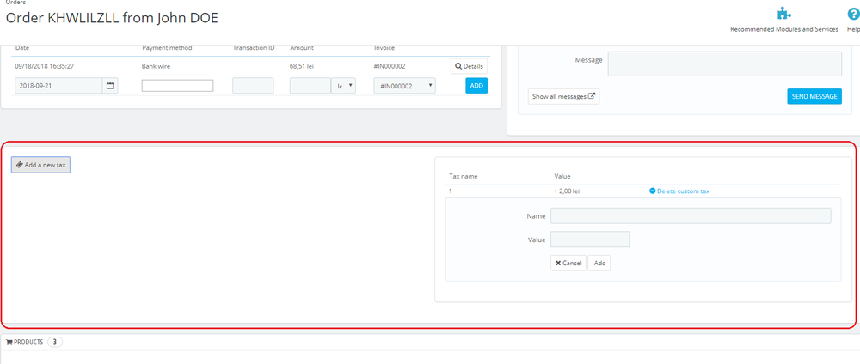Viewport: 860px width, 364px height.
Task: Click the 09/18/2018 16:35:27 date cell
Action: [x=45, y=66]
